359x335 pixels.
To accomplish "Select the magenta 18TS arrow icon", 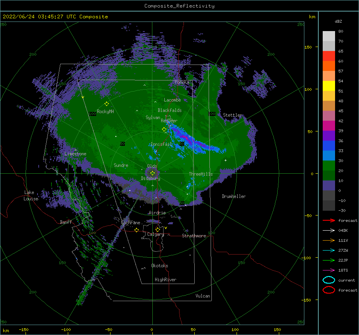I will coord(329,270).
